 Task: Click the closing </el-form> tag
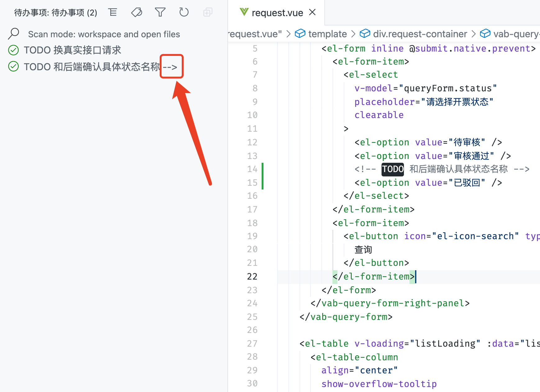349,290
